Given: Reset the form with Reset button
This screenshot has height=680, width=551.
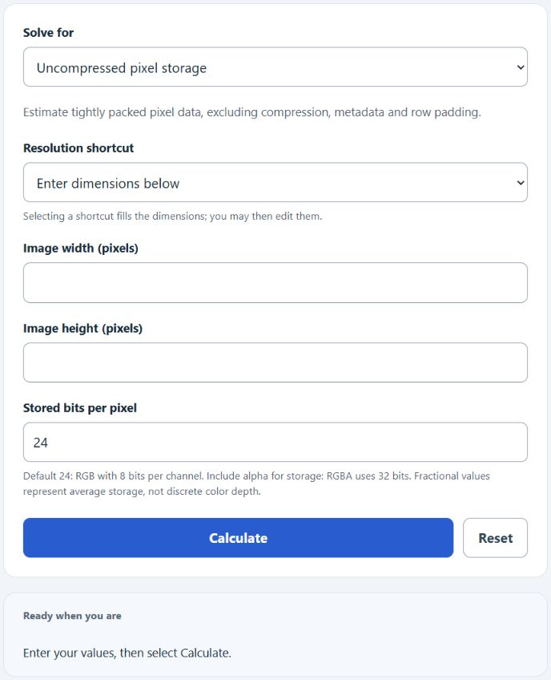Looking at the screenshot, I should tap(495, 538).
